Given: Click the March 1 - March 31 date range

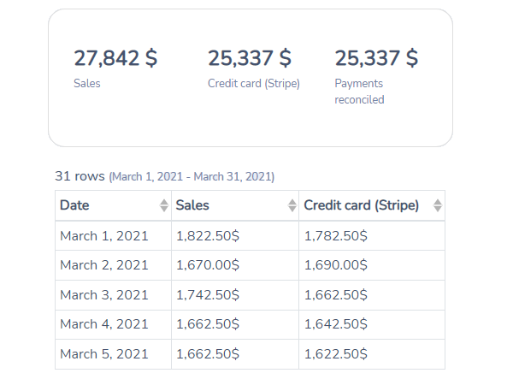Looking at the screenshot, I should coord(192,177).
